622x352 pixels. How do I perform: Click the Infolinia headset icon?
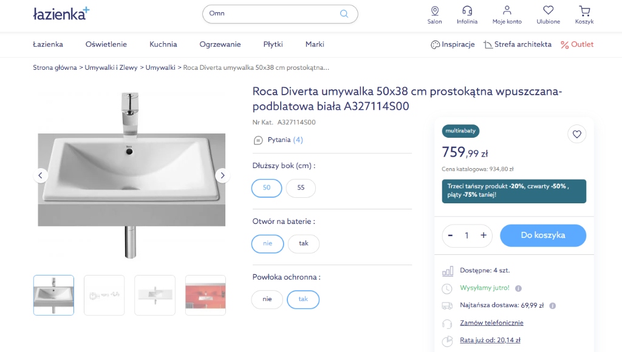(467, 11)
